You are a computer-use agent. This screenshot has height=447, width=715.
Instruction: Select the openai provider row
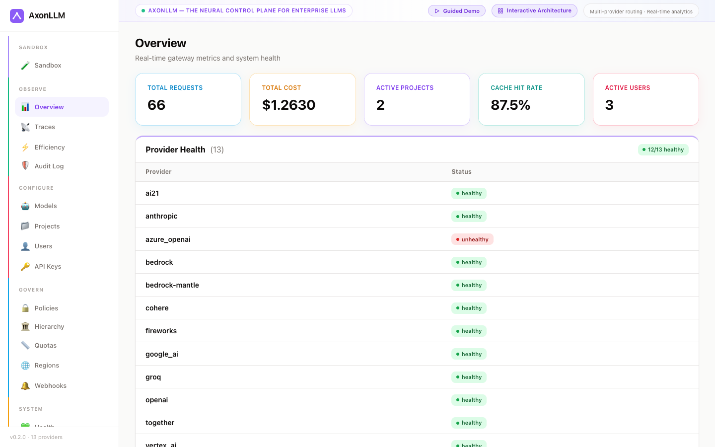click(x=417, y=400)
